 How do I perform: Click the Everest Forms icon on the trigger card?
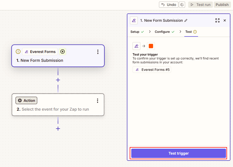coord(26,51)
